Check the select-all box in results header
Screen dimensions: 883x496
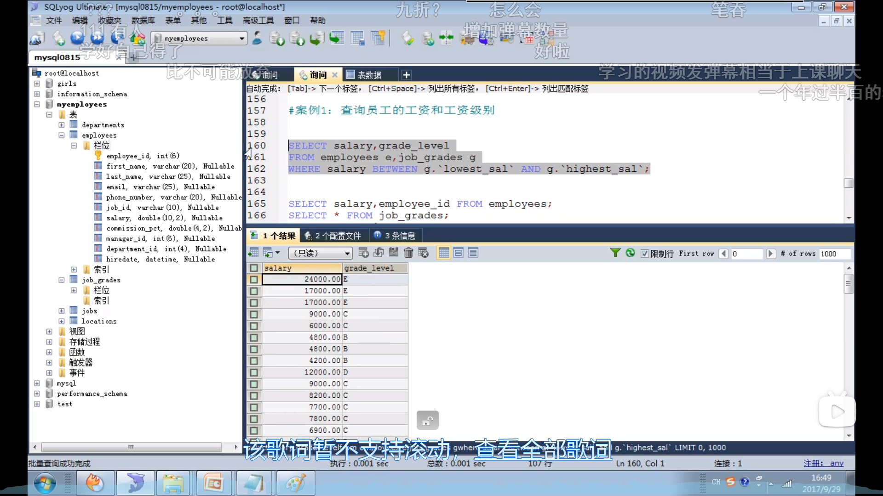[x=254, y=268]
